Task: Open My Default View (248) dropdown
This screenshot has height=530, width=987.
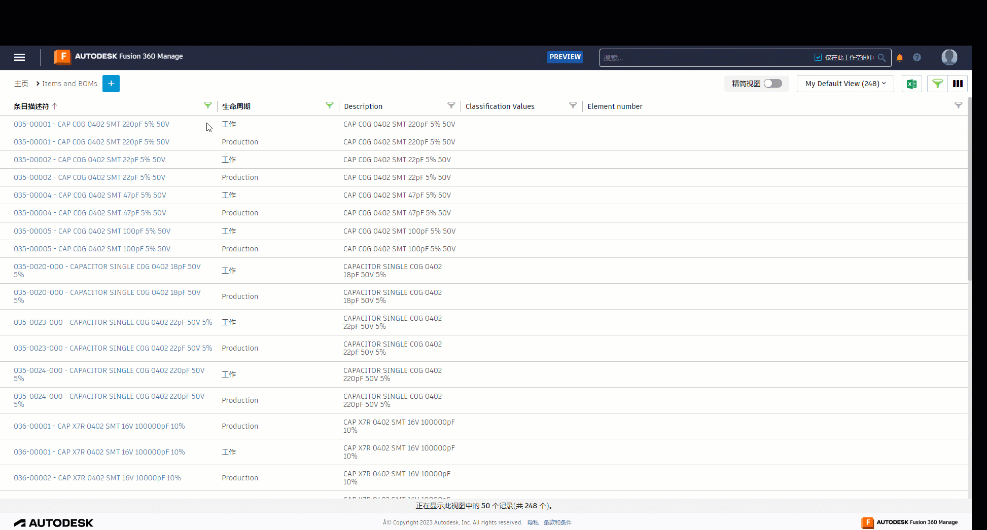Action: click(x=845, y=84)
